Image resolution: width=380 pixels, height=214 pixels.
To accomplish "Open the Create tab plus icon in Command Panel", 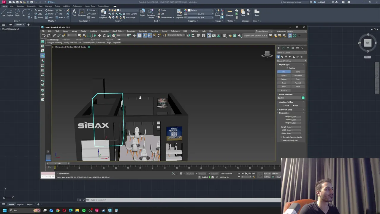I will click(278, 48).
